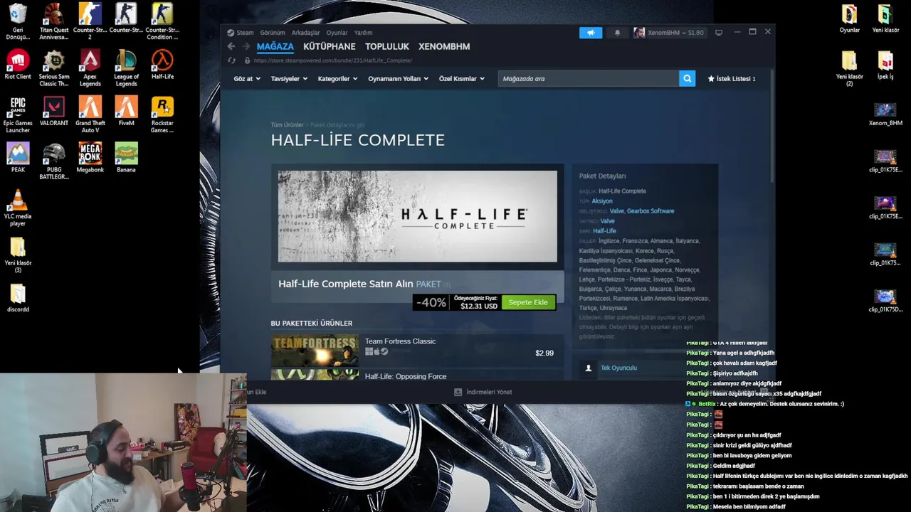Click the green Sepete Ekle button

[528, 302]
